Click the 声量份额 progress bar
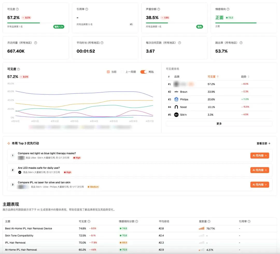This screenshot has width=280, height=254. click(x=174, y=23)
